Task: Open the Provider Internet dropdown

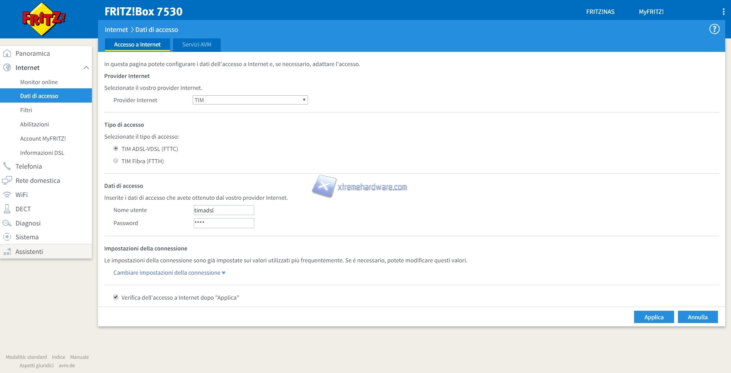Action: 250,100
